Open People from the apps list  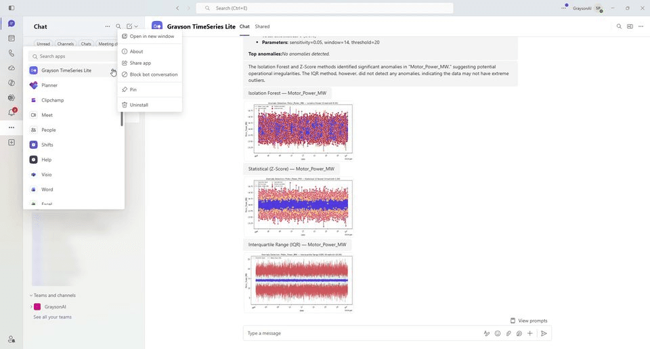74,130
